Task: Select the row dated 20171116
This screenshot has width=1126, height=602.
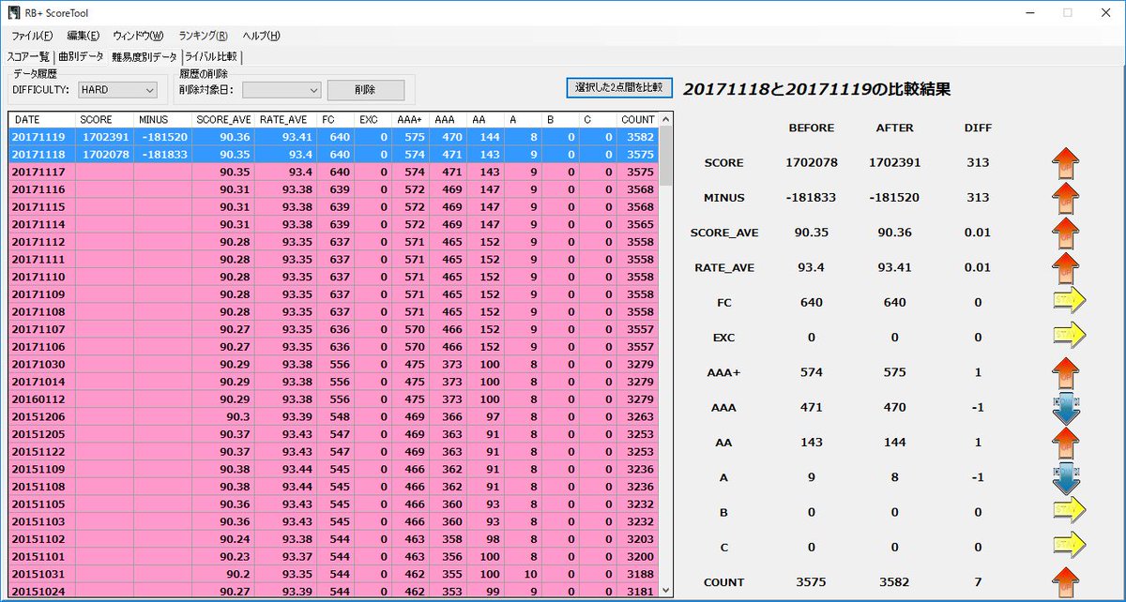Action: [x=333, y=189]
